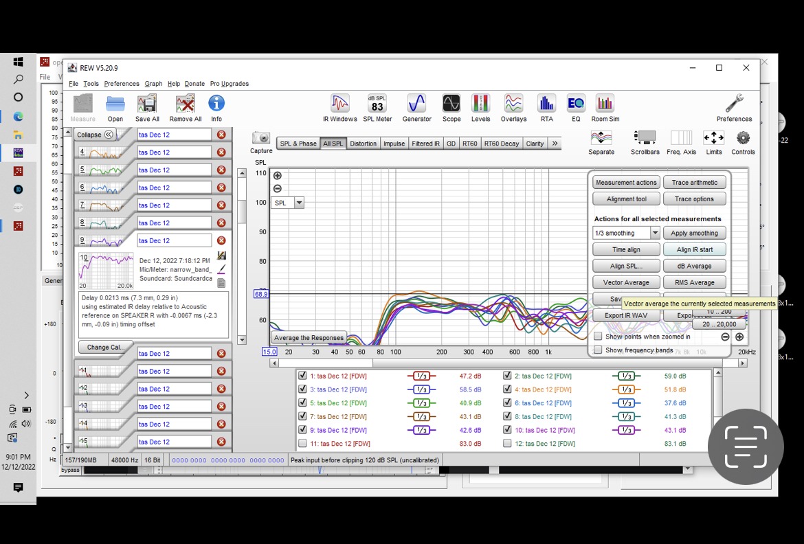Image resolution: width=804 pixels, height=544 pixels.
Task: Open the EQ window
Action: [576, 108]
